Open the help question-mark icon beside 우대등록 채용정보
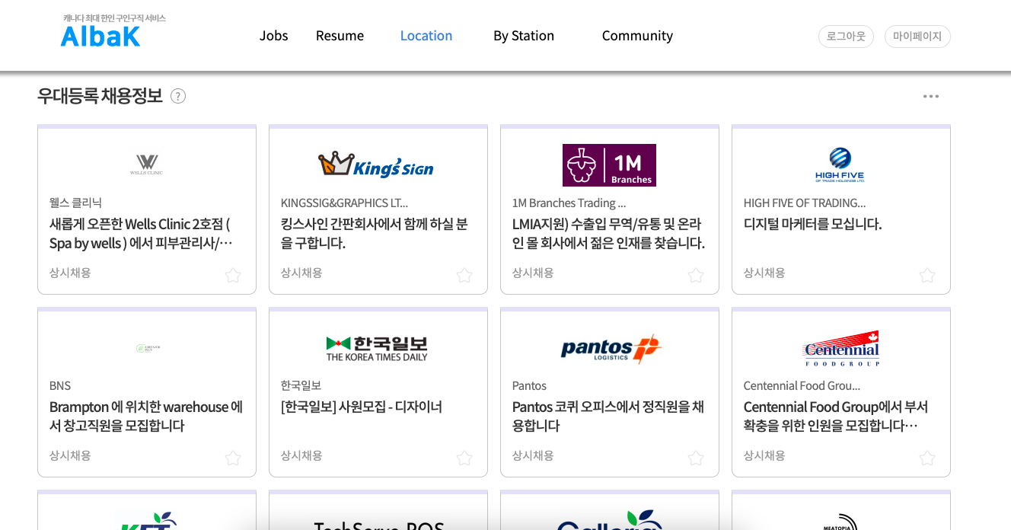1011x530 pixels. [x=178, y=96]
